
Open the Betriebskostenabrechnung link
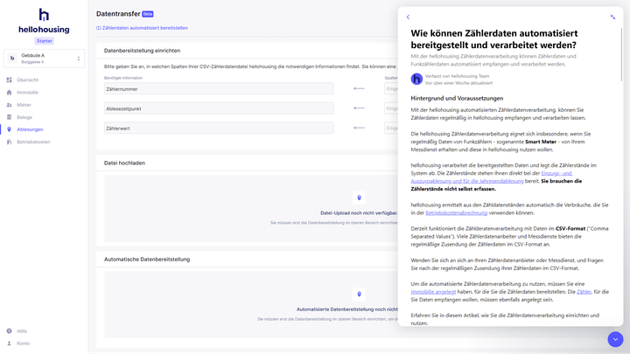coord(457,212)
